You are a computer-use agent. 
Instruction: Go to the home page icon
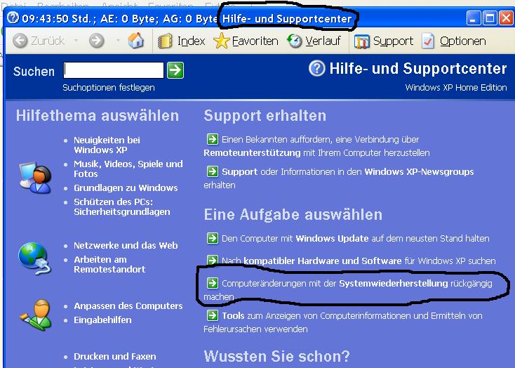(x=136, y=41)
